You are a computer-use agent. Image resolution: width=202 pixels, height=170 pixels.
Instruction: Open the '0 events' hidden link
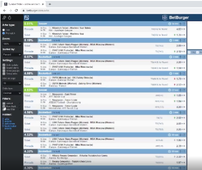click(x=7, y=121)
